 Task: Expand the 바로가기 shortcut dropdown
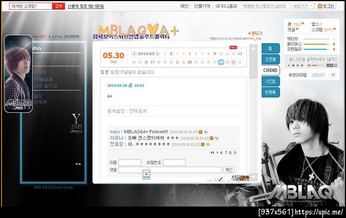(303, 6)
